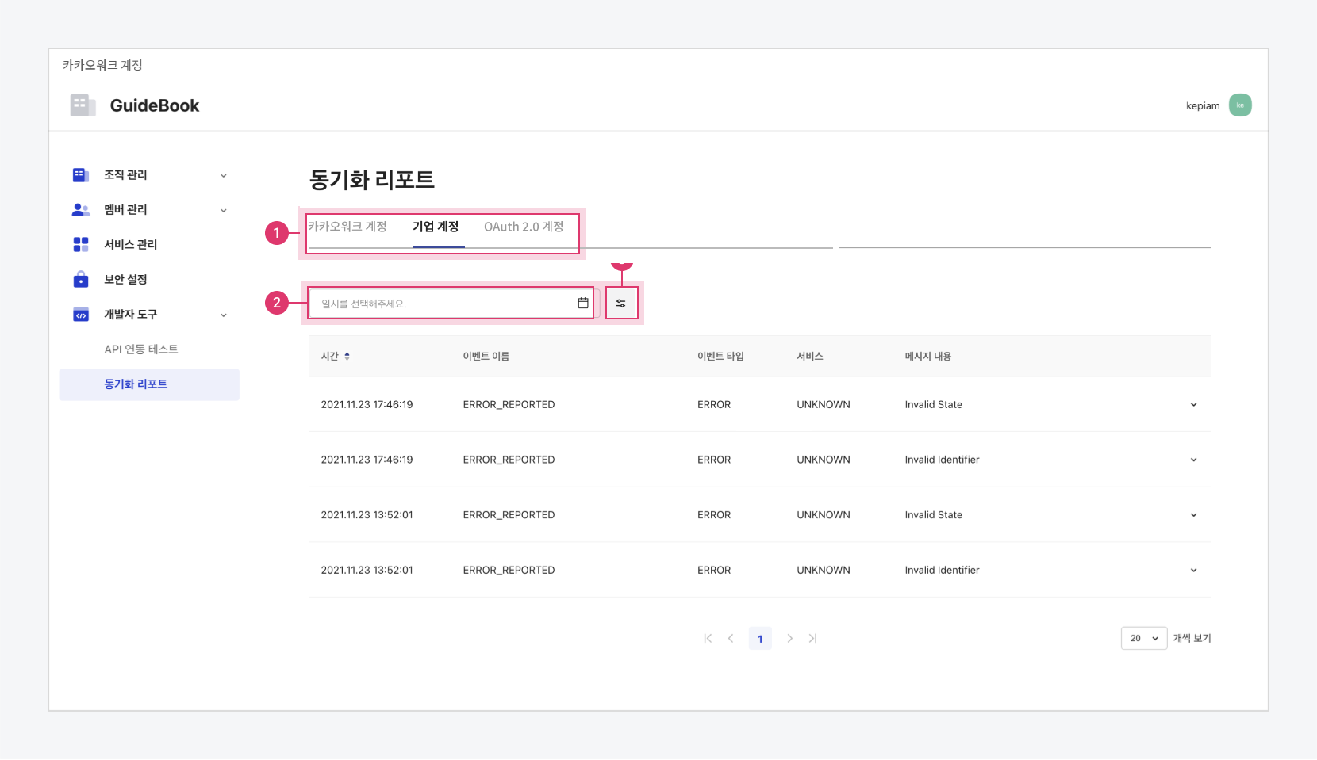Go to next page arrow
The width and height of the screenshot is (1317, 760).
[x=789, y=639]
